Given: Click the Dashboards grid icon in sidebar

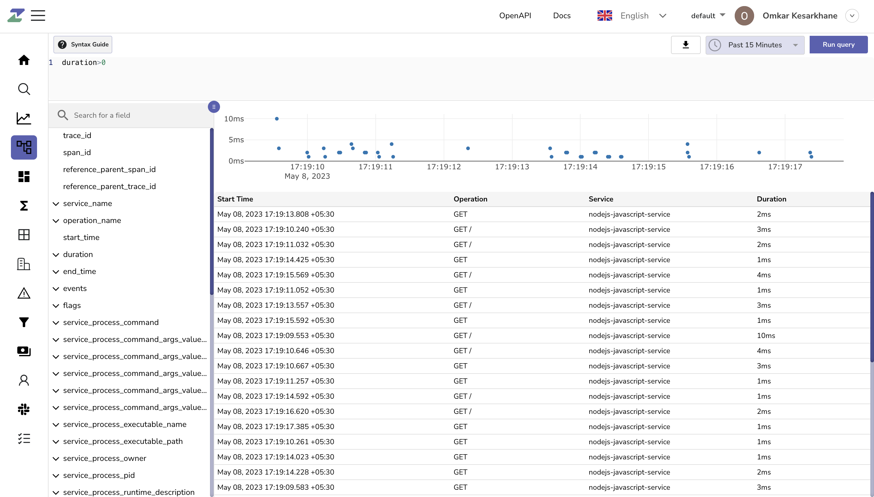Looking at the screenshot, I should click(24, 177).
